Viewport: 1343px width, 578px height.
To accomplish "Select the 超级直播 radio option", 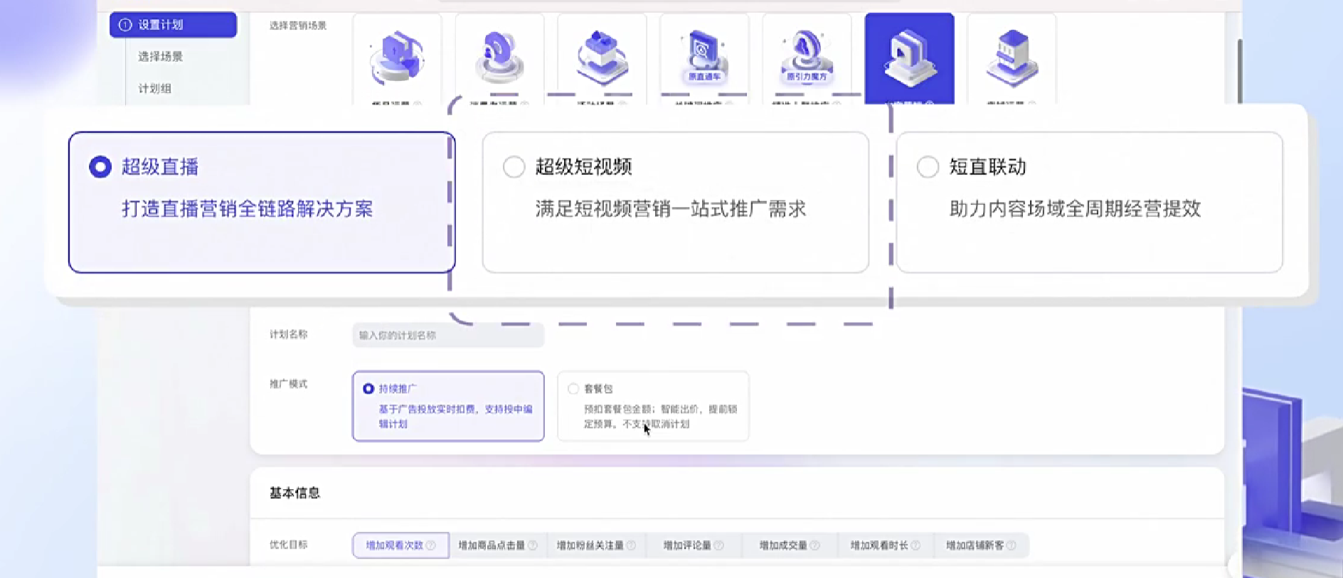I will [x=100, y=167].
